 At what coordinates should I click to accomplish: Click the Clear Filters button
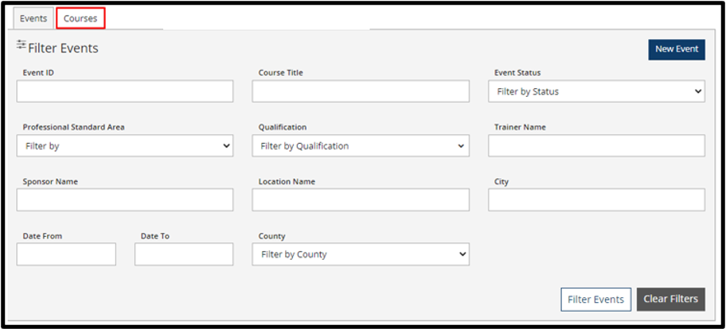[671, 300]
